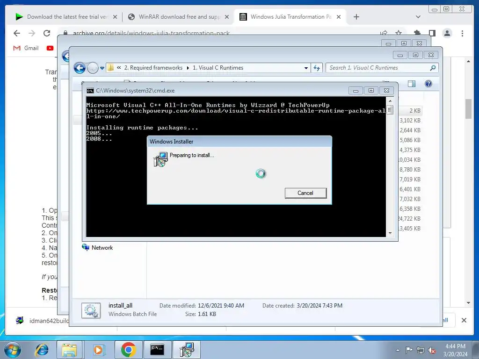479x359 pixels.
Task: Click the 7,019 KB size entry
Action: 410,179
